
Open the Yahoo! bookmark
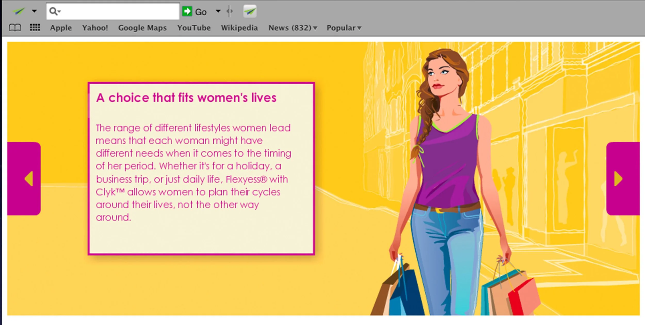[95, 28]
